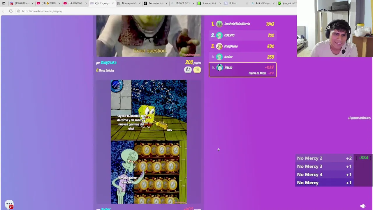Click the BnnyOsaka author name under meme

(x=108, y=63)
